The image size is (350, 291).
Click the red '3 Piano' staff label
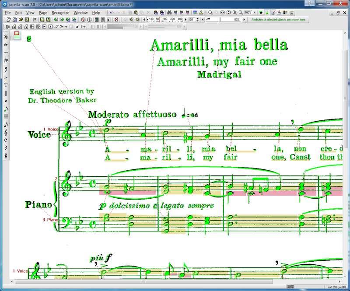coord(50,220)
